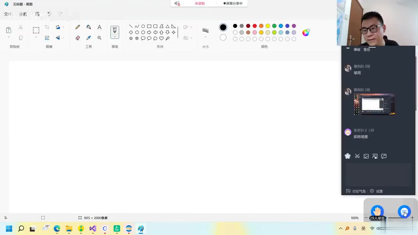The image size is (418, 235).
Task: Show hidden system tray icons
Action: point(341,228)
